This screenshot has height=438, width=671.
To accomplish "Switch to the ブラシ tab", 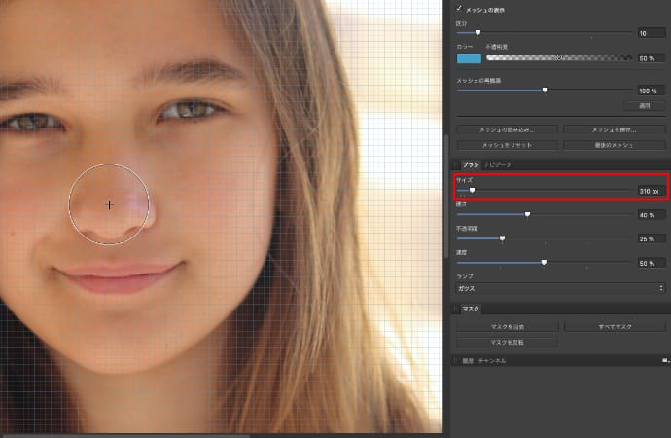I will pyautogui.click(x=471, y=165).
